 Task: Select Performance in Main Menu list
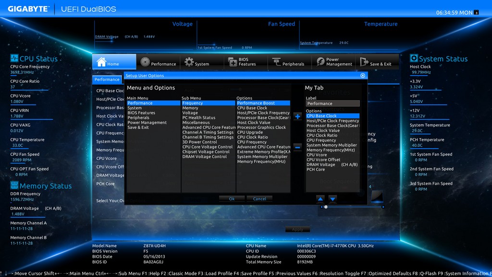pyautogui.click(x=153, y=103)
